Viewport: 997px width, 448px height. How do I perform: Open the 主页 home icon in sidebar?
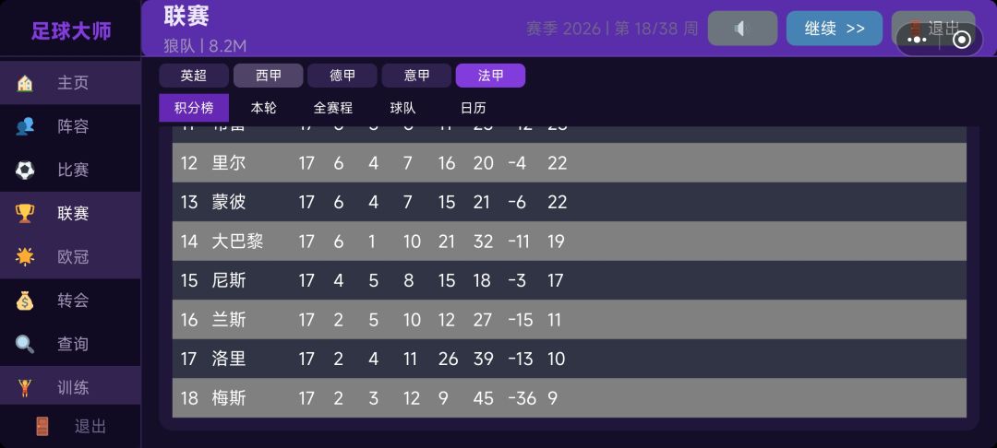25,83
